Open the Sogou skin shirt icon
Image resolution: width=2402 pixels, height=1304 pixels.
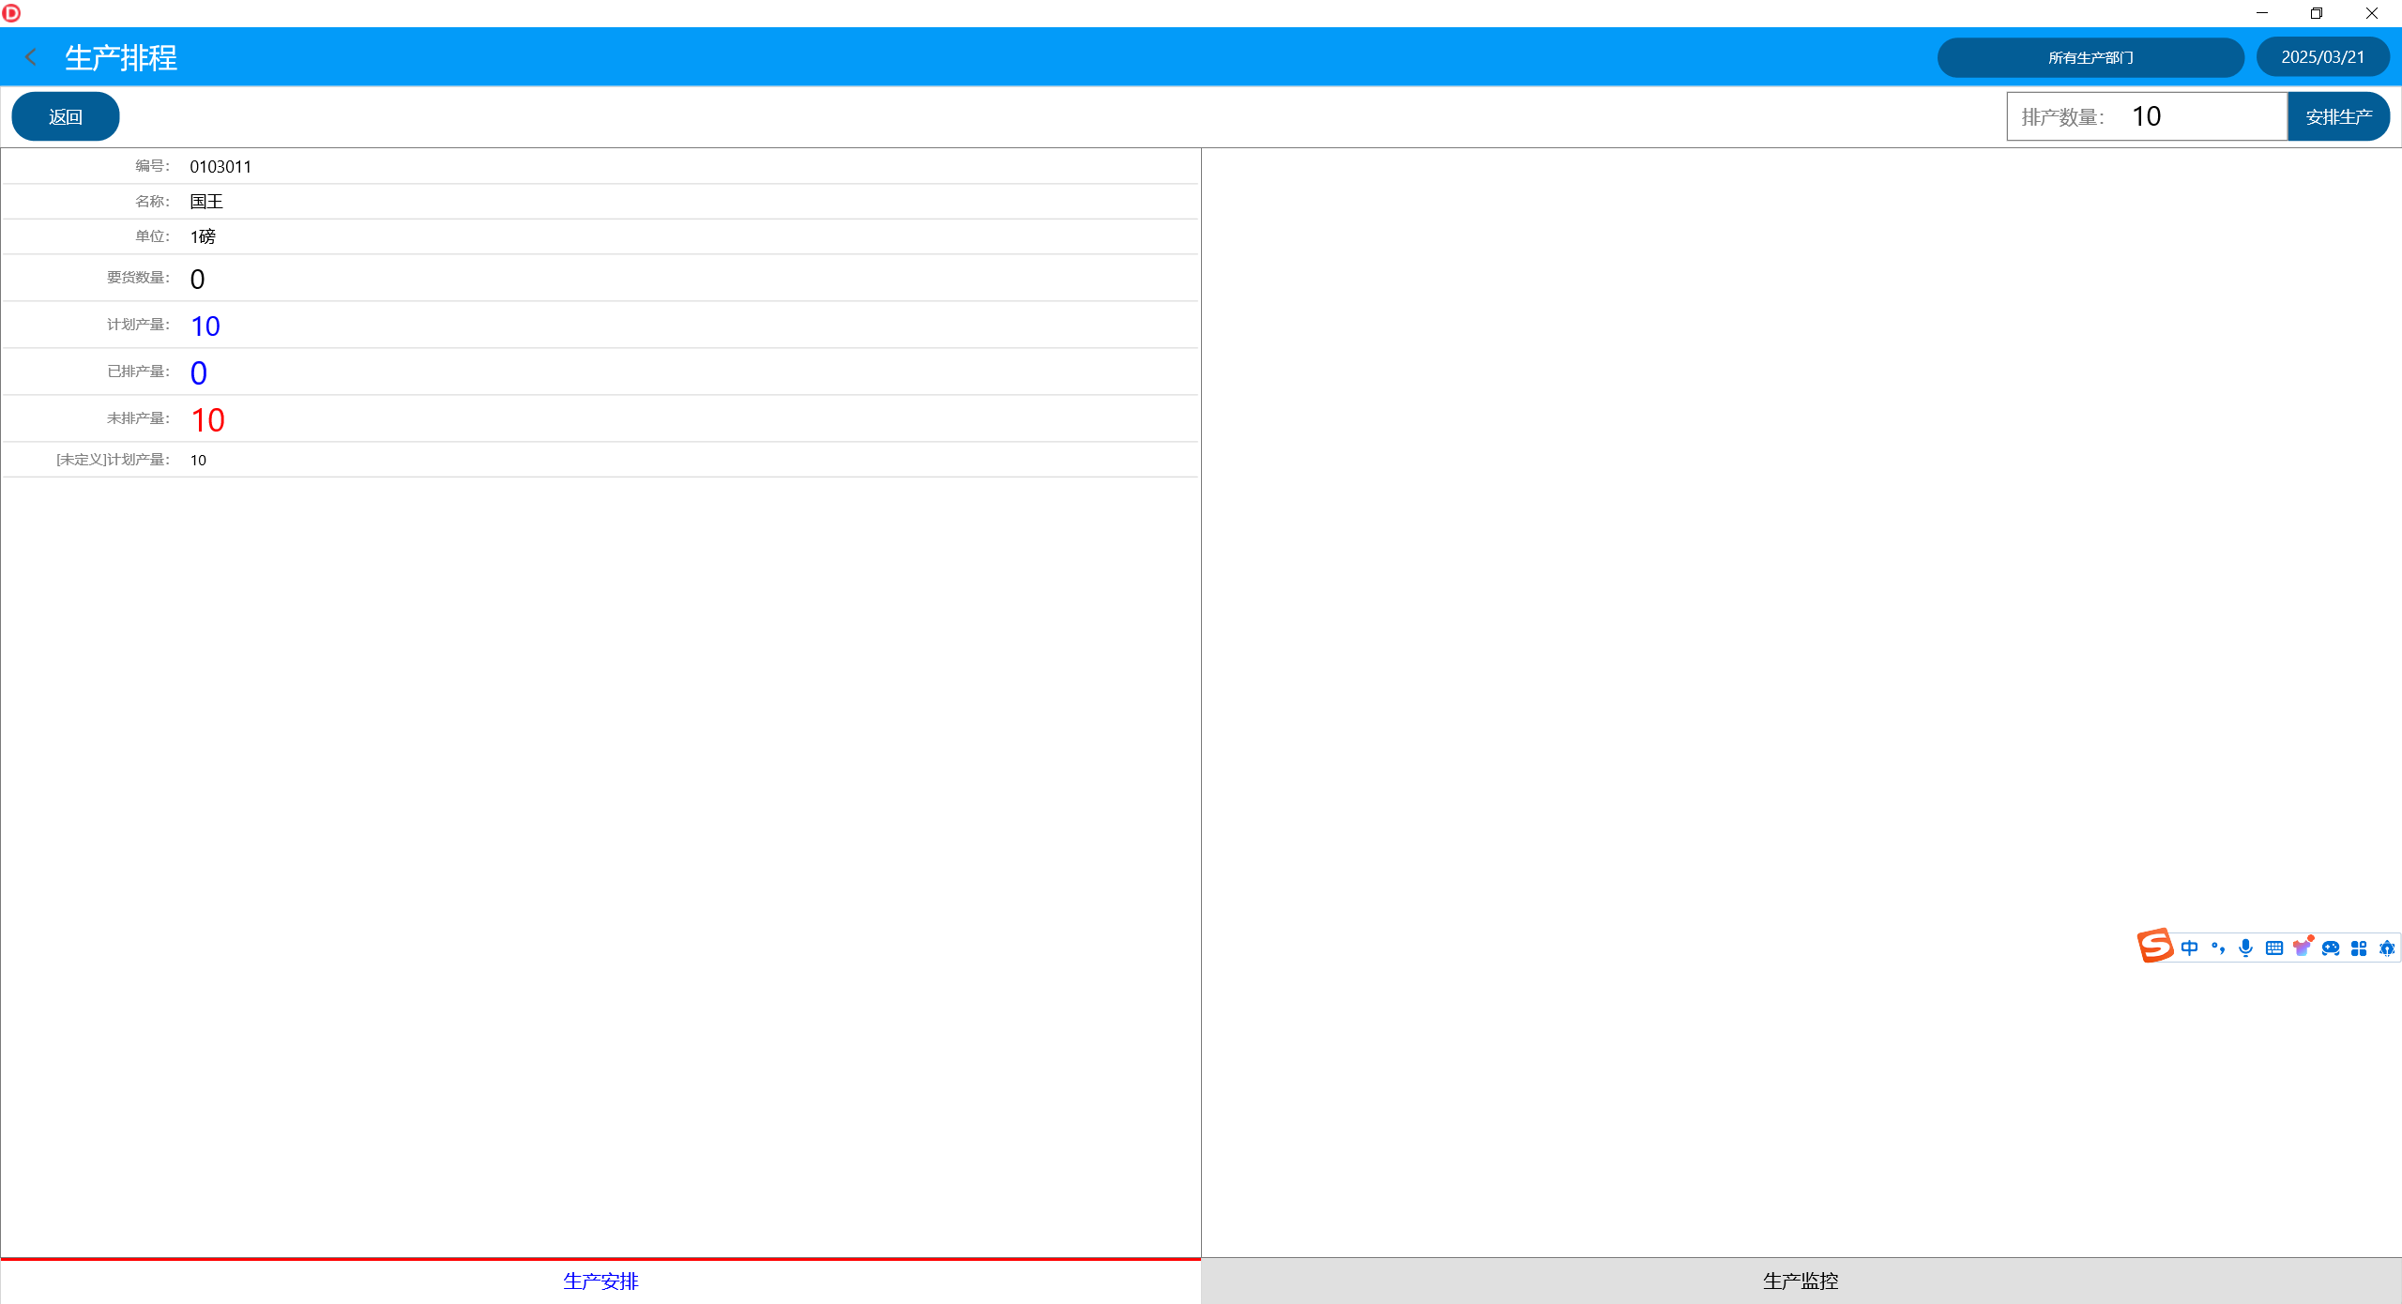point(2302,948)
